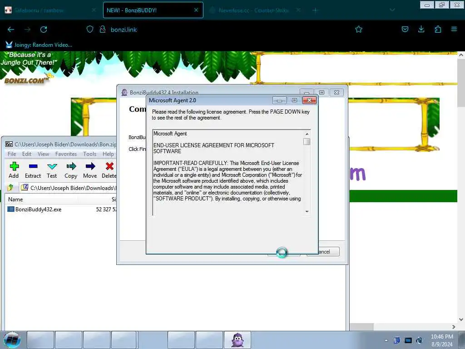
Task: Select BonziBuddy432.exe file in 7-Zip list
Action: pos(38,209)
